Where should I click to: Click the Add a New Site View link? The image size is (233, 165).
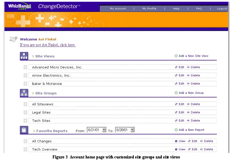(193, 56)
